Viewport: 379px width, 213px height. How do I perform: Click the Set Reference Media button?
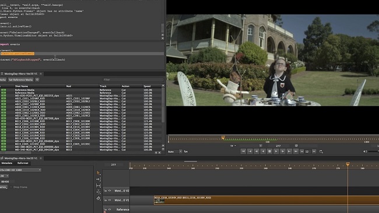(x=20, y=79)
